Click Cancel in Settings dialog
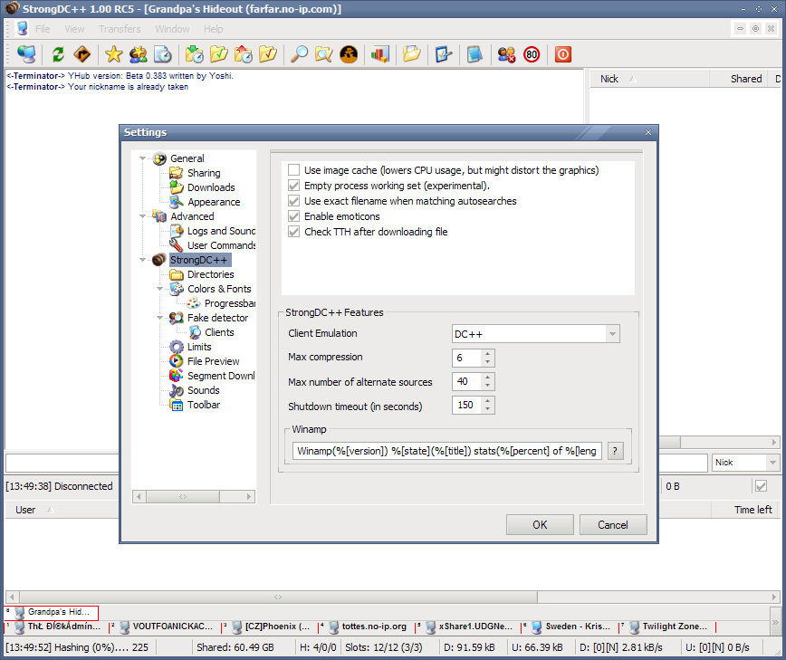The image size is (786, 660). coord(612,525)
